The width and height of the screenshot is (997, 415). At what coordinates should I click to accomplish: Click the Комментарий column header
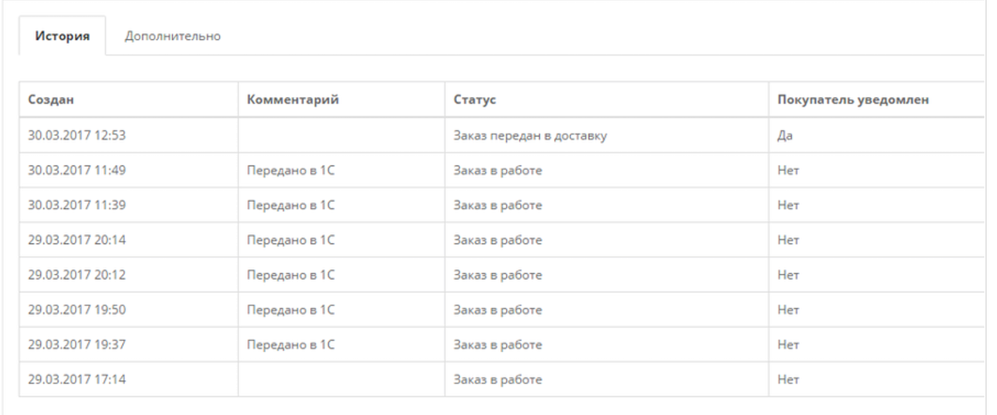(294, 100)
